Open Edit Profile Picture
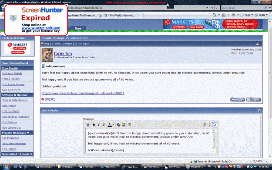Screen dimensions: 272x170 13,84
